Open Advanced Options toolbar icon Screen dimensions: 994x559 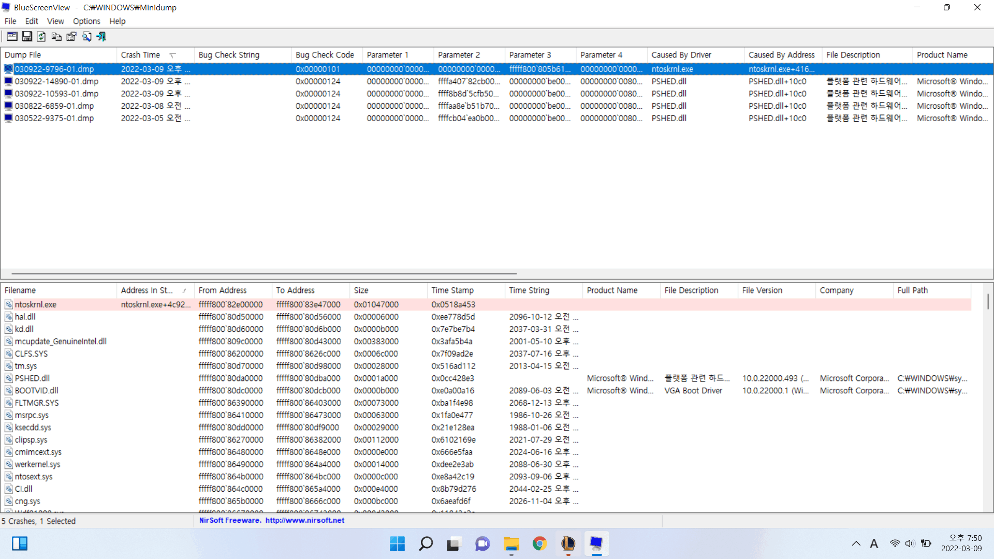pyautogui.click(x=12, y=36)
